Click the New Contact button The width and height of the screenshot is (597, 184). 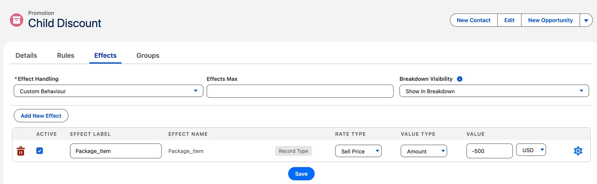(x=473, y=20)
